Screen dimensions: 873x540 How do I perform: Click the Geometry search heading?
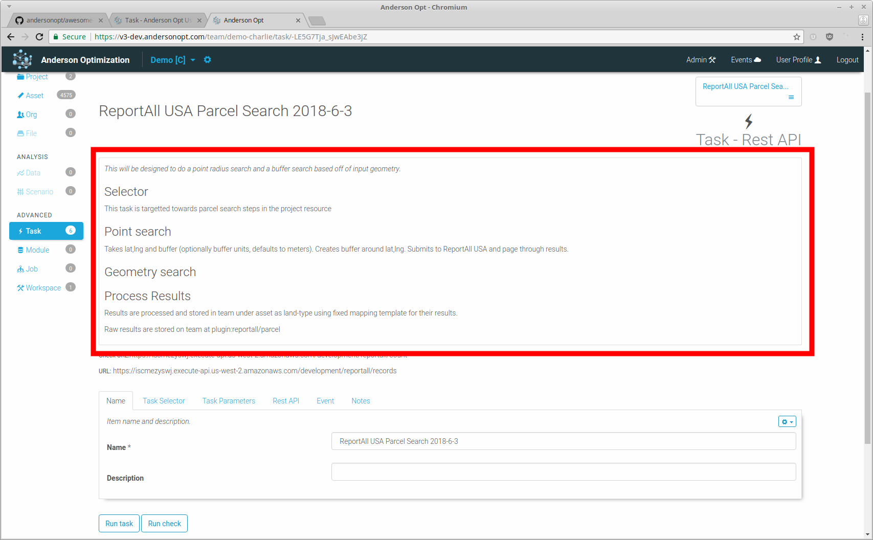150,272
